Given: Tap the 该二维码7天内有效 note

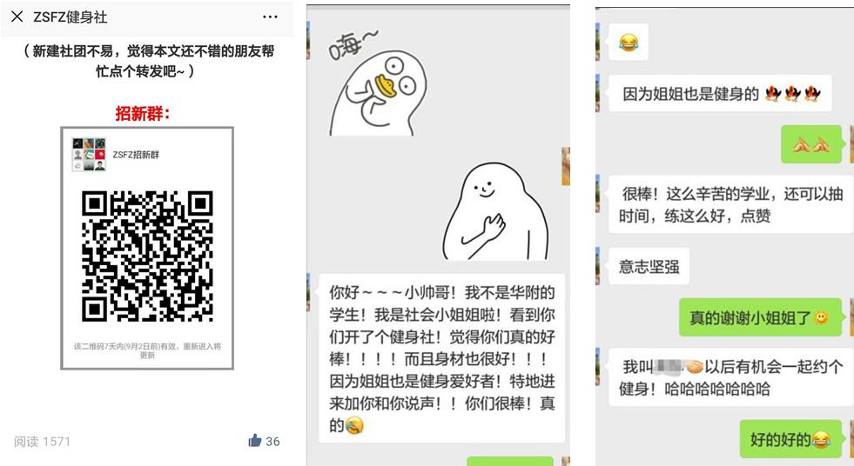Looking at the screenshot, I should [x=147, y=350].
